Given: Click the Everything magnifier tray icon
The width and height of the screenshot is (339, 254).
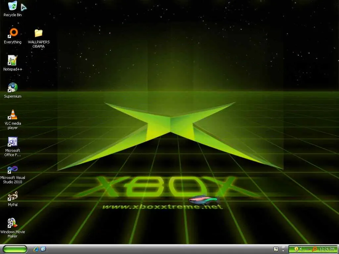Looking at the screenshot, I should 315,249.
